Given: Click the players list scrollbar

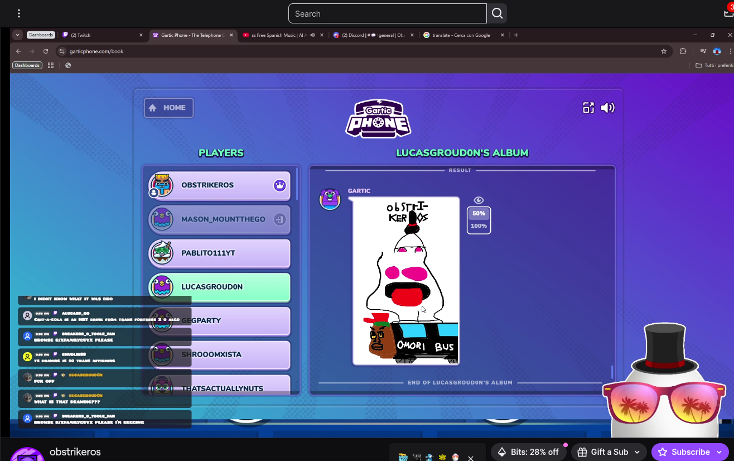Looking at the screenshot, I should tap(297, 184).
